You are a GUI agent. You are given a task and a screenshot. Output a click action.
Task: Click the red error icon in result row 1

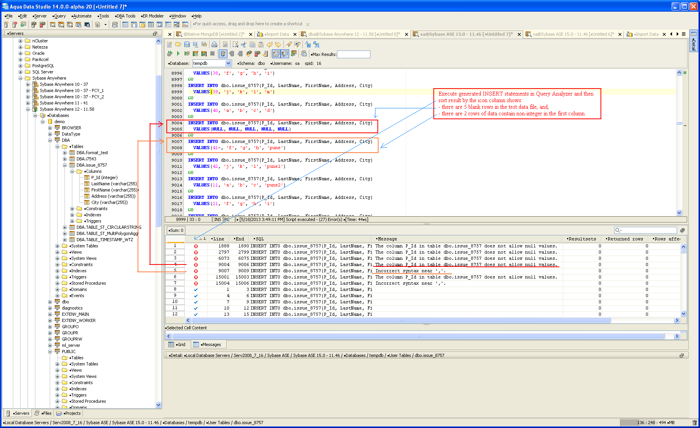(196, 246)
